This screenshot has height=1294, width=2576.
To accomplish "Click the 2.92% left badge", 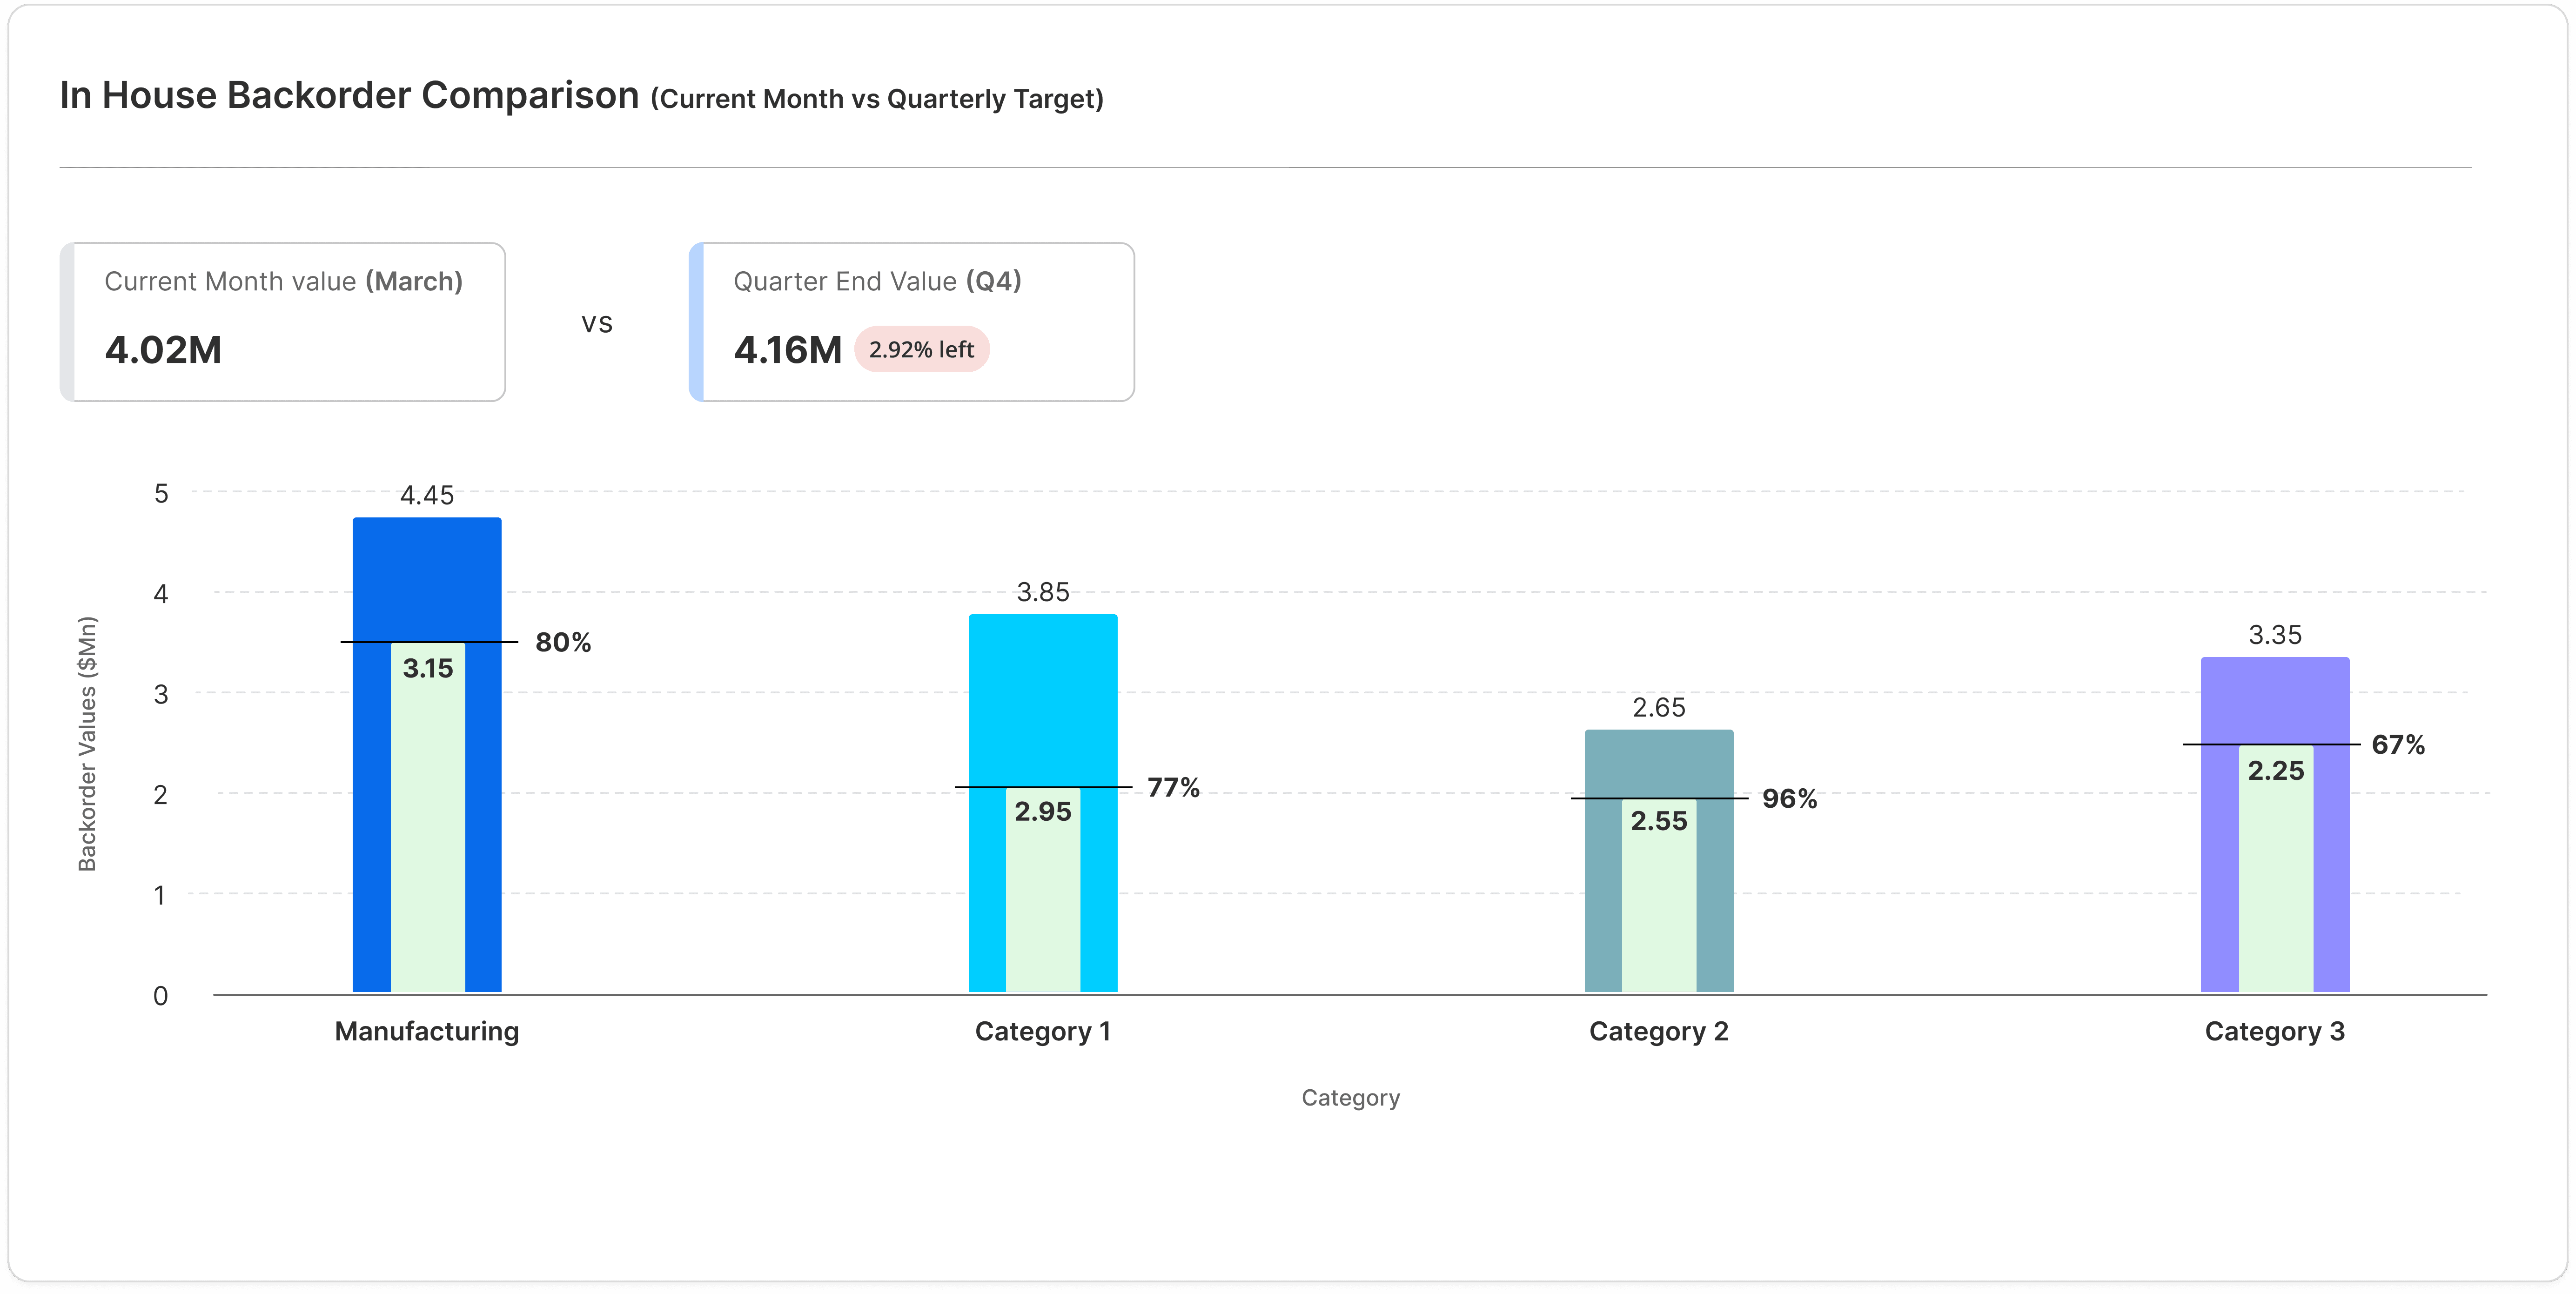I will pyautogui.click(x=921, y=349).
